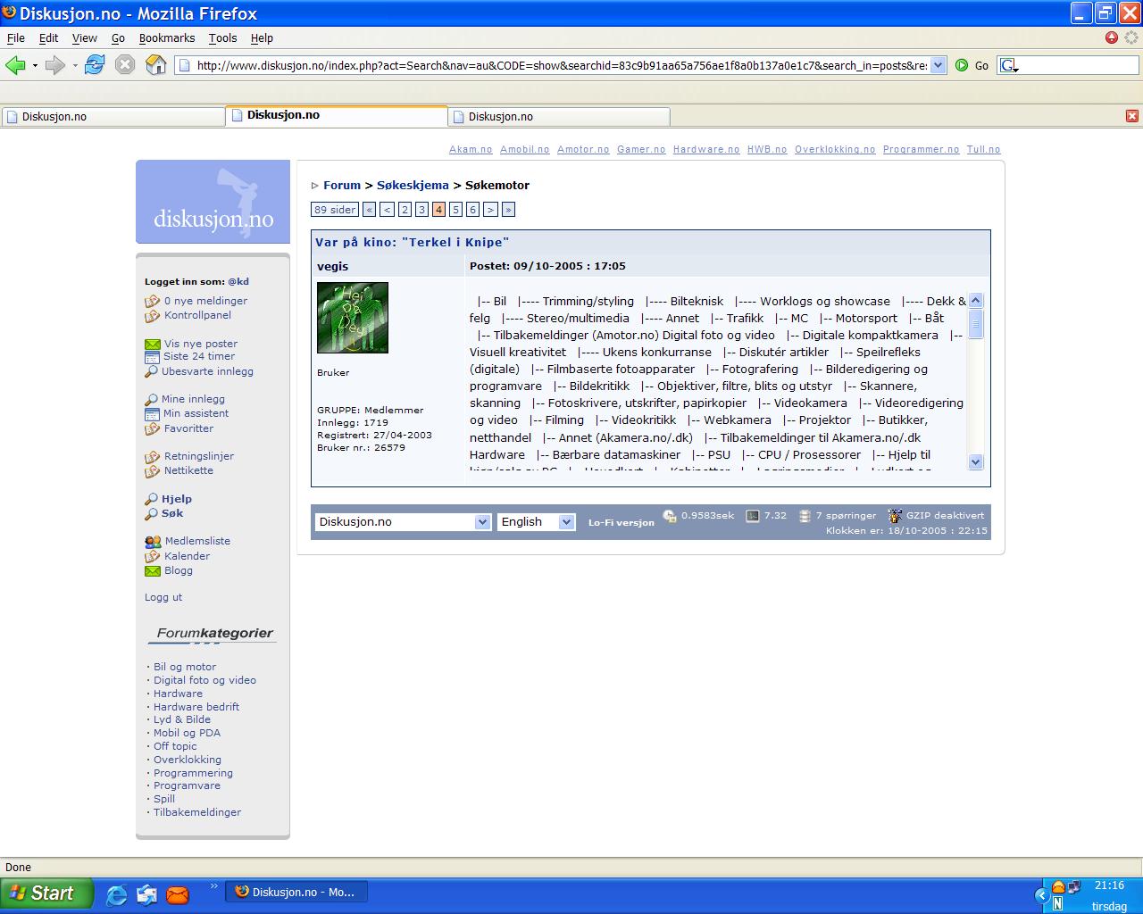The width and height of the screenshot is (1143, 914).
Task: Open the Forum breadcrumb link
Action: (342, 186)
